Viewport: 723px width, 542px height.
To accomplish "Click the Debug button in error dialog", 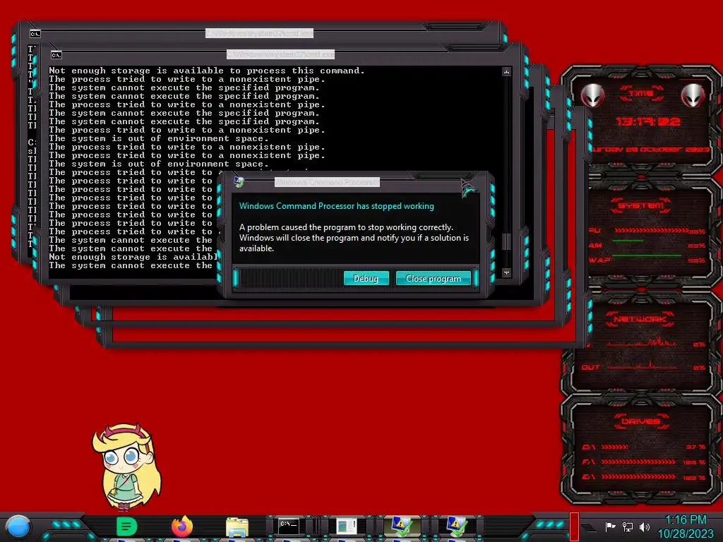I will (366, 278).
